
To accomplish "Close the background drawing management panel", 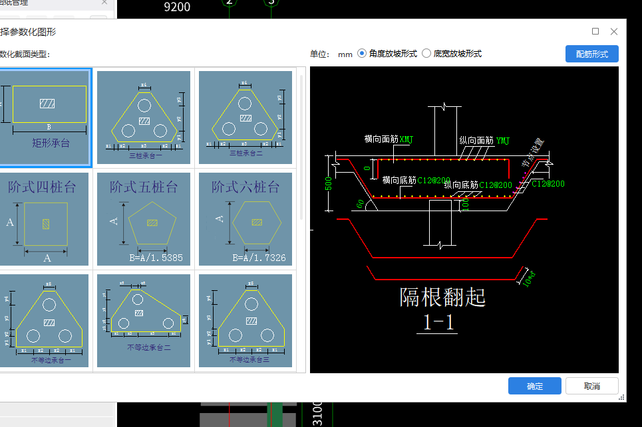I will [x=104, y=3].
